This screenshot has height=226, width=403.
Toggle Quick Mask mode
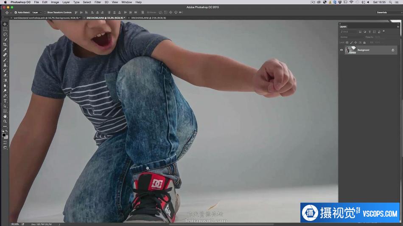[x=5, y=143]
